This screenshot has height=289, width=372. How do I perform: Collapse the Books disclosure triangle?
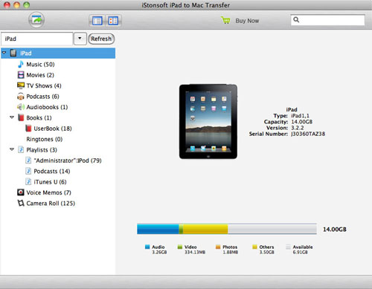pos(12,117)
